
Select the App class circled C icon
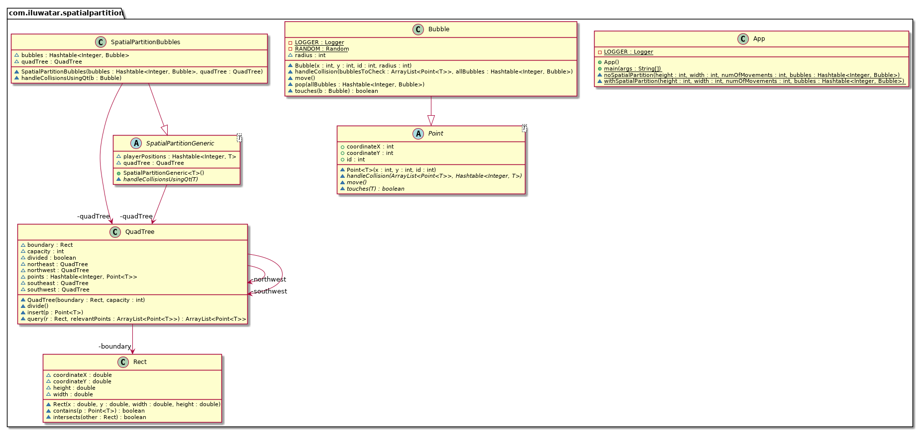pyautogui.click(x=743, y=39)
